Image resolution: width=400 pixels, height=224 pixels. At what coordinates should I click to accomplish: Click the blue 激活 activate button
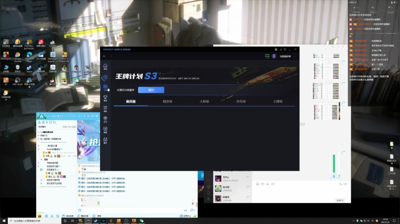pos(151,90)
